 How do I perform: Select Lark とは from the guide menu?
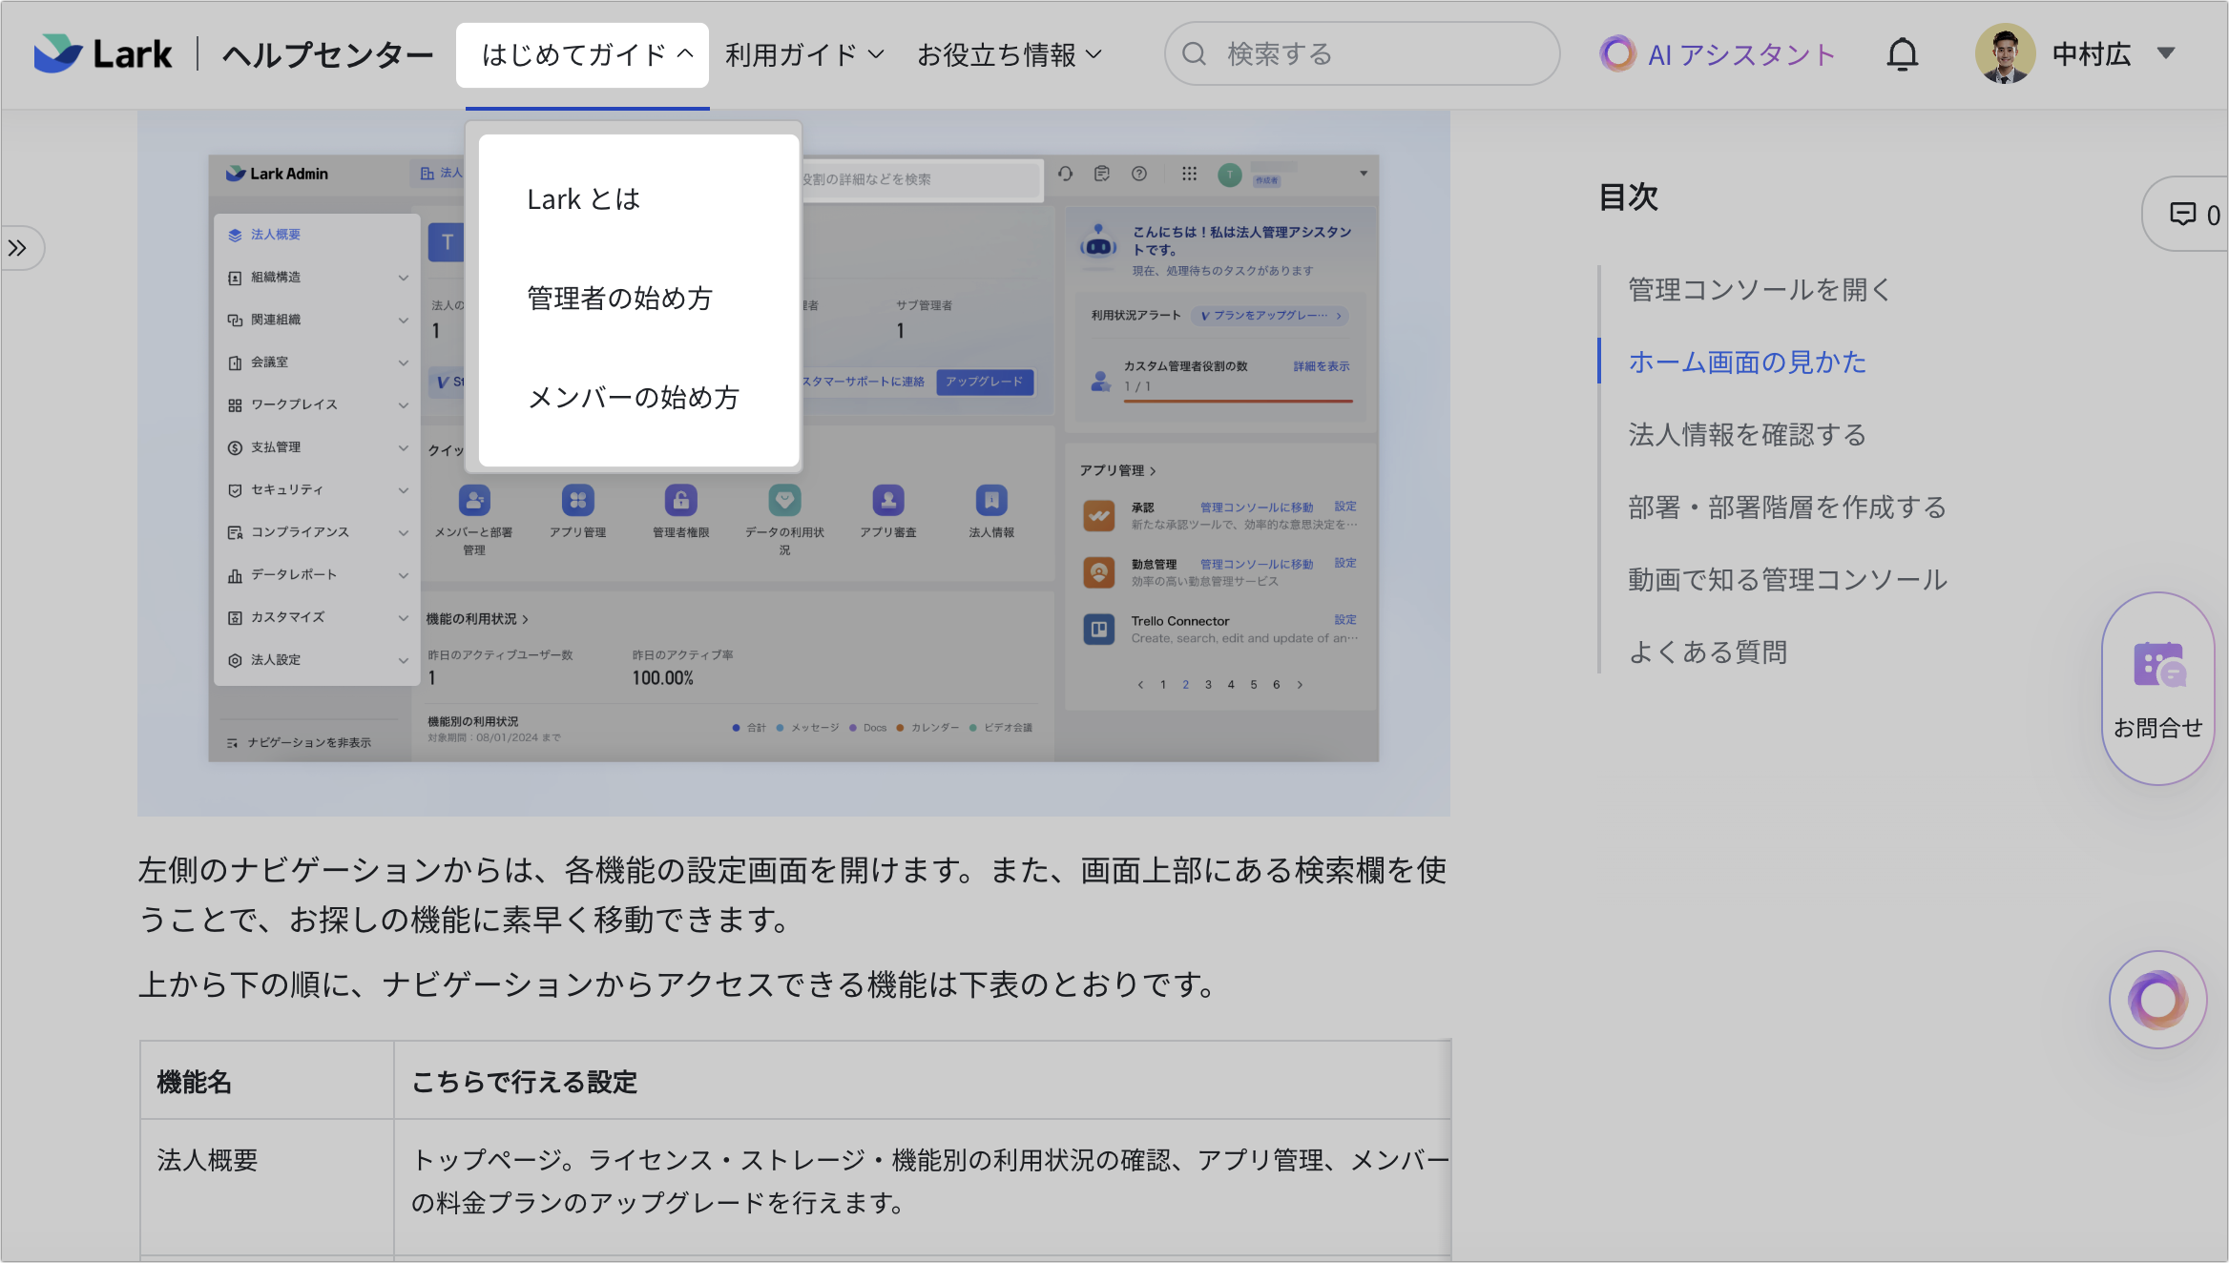pos(583,198)
